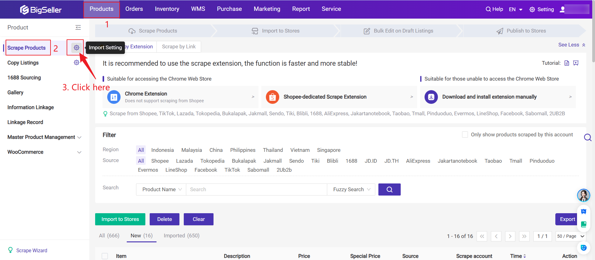The image size is (595, 260).
Task: Go to the previous page
Action: [496, 236]
